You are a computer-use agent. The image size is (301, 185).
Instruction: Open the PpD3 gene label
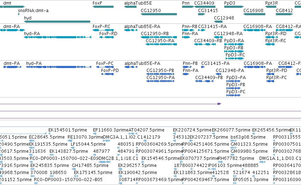tap(230, 3)
